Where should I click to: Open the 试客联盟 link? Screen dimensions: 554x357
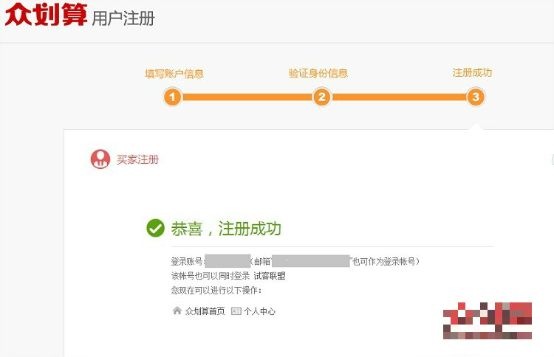[x=269, y=276]
